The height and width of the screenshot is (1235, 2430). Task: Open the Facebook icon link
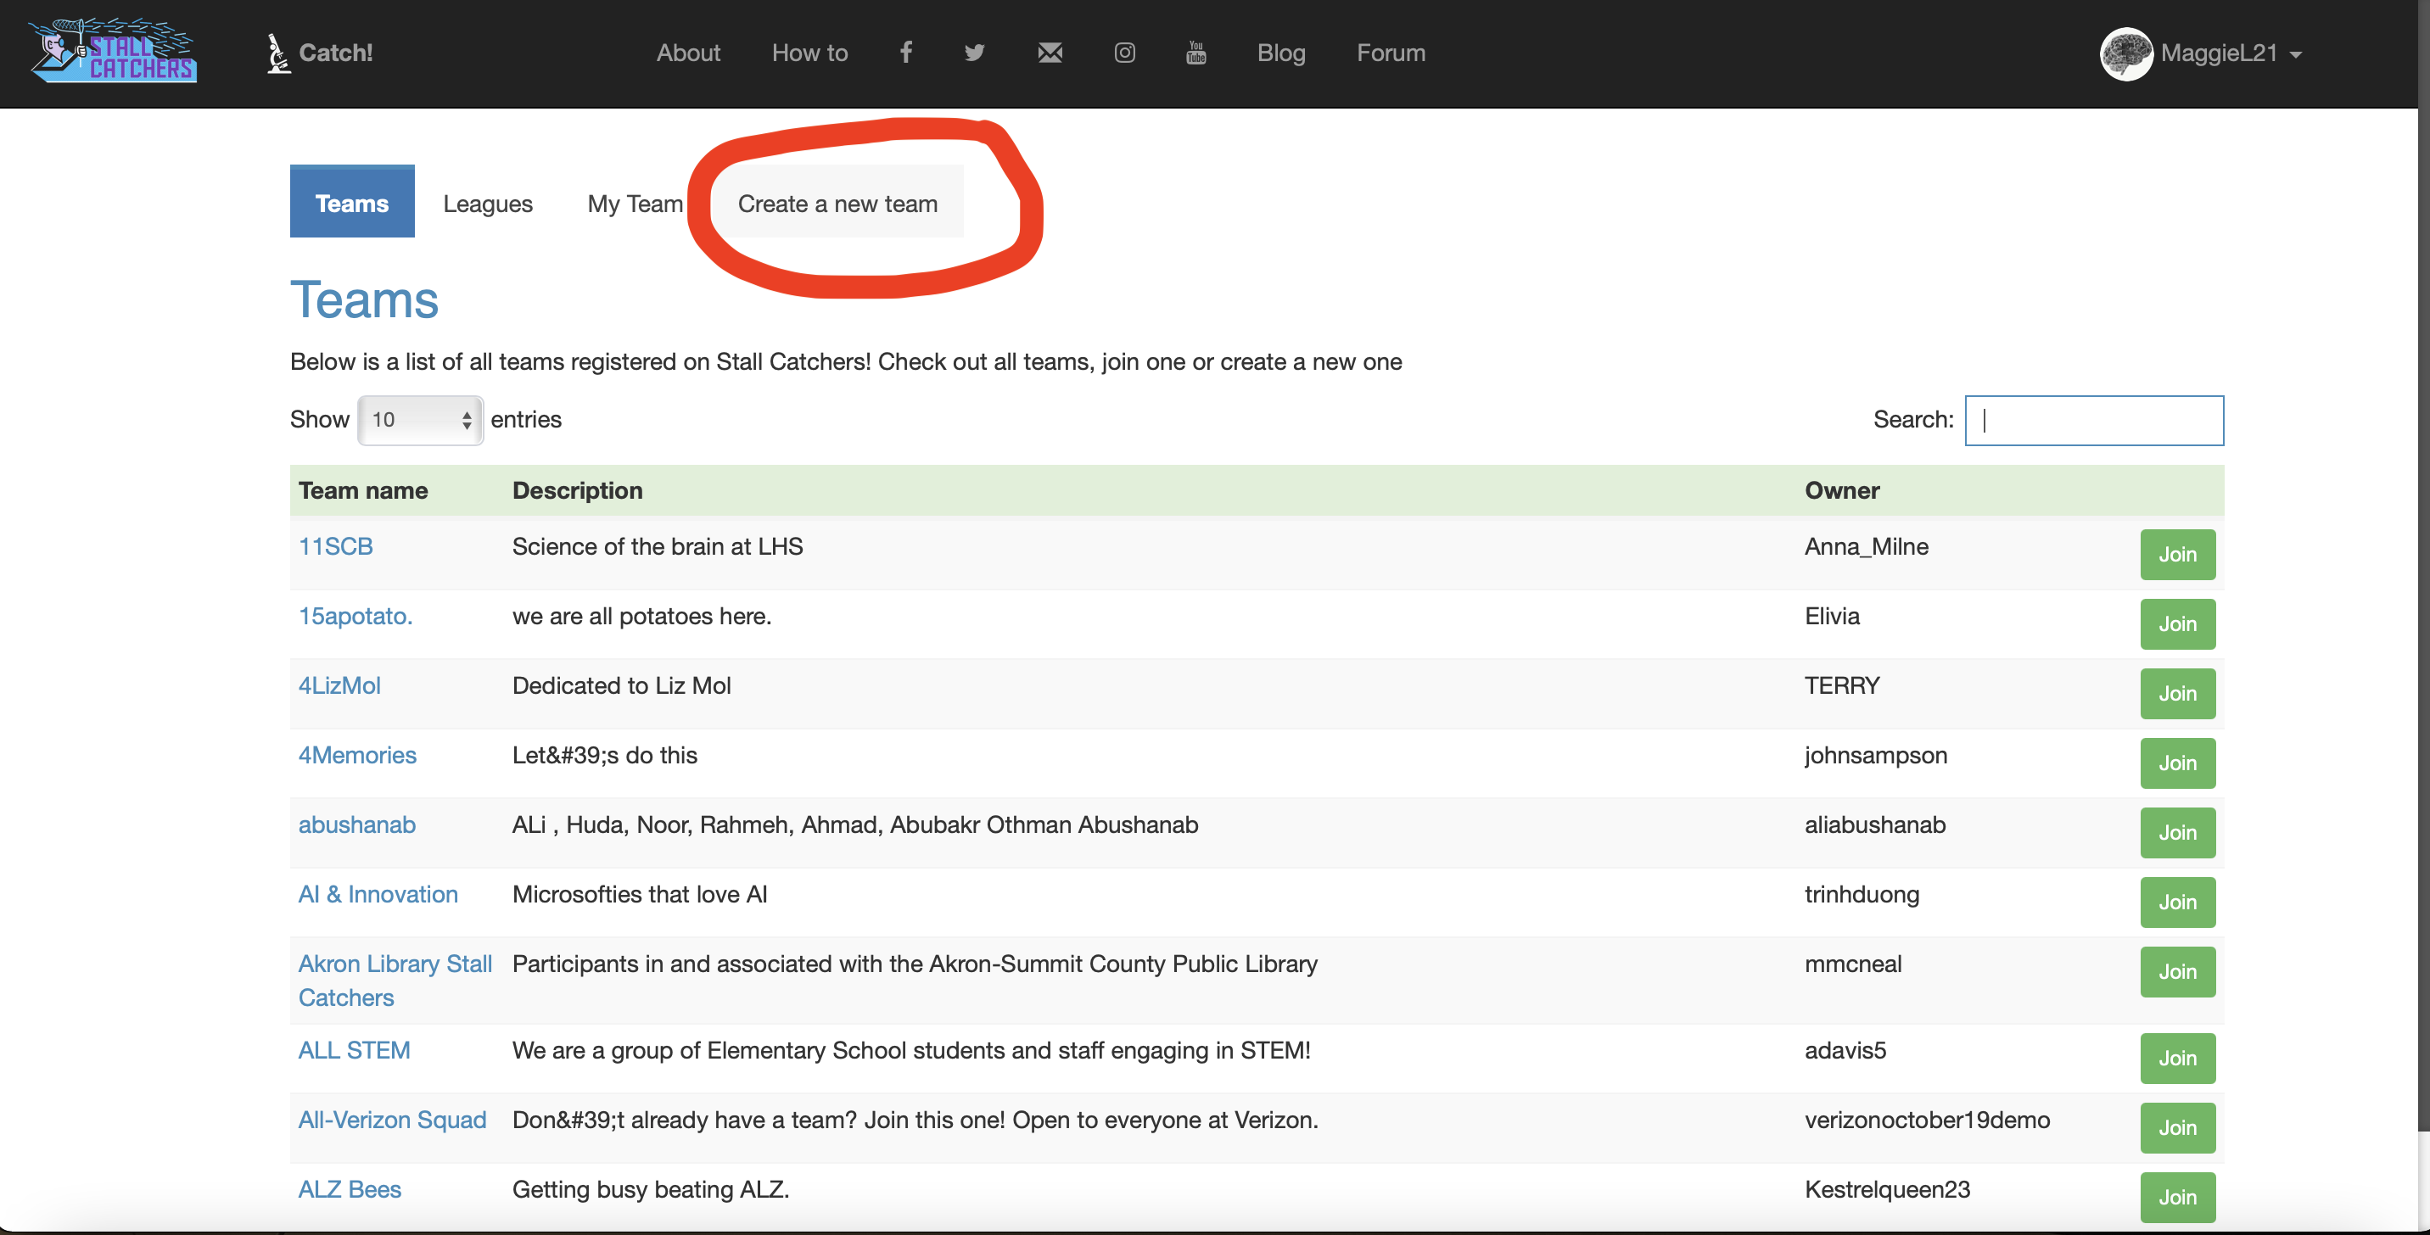coord(905,52)
